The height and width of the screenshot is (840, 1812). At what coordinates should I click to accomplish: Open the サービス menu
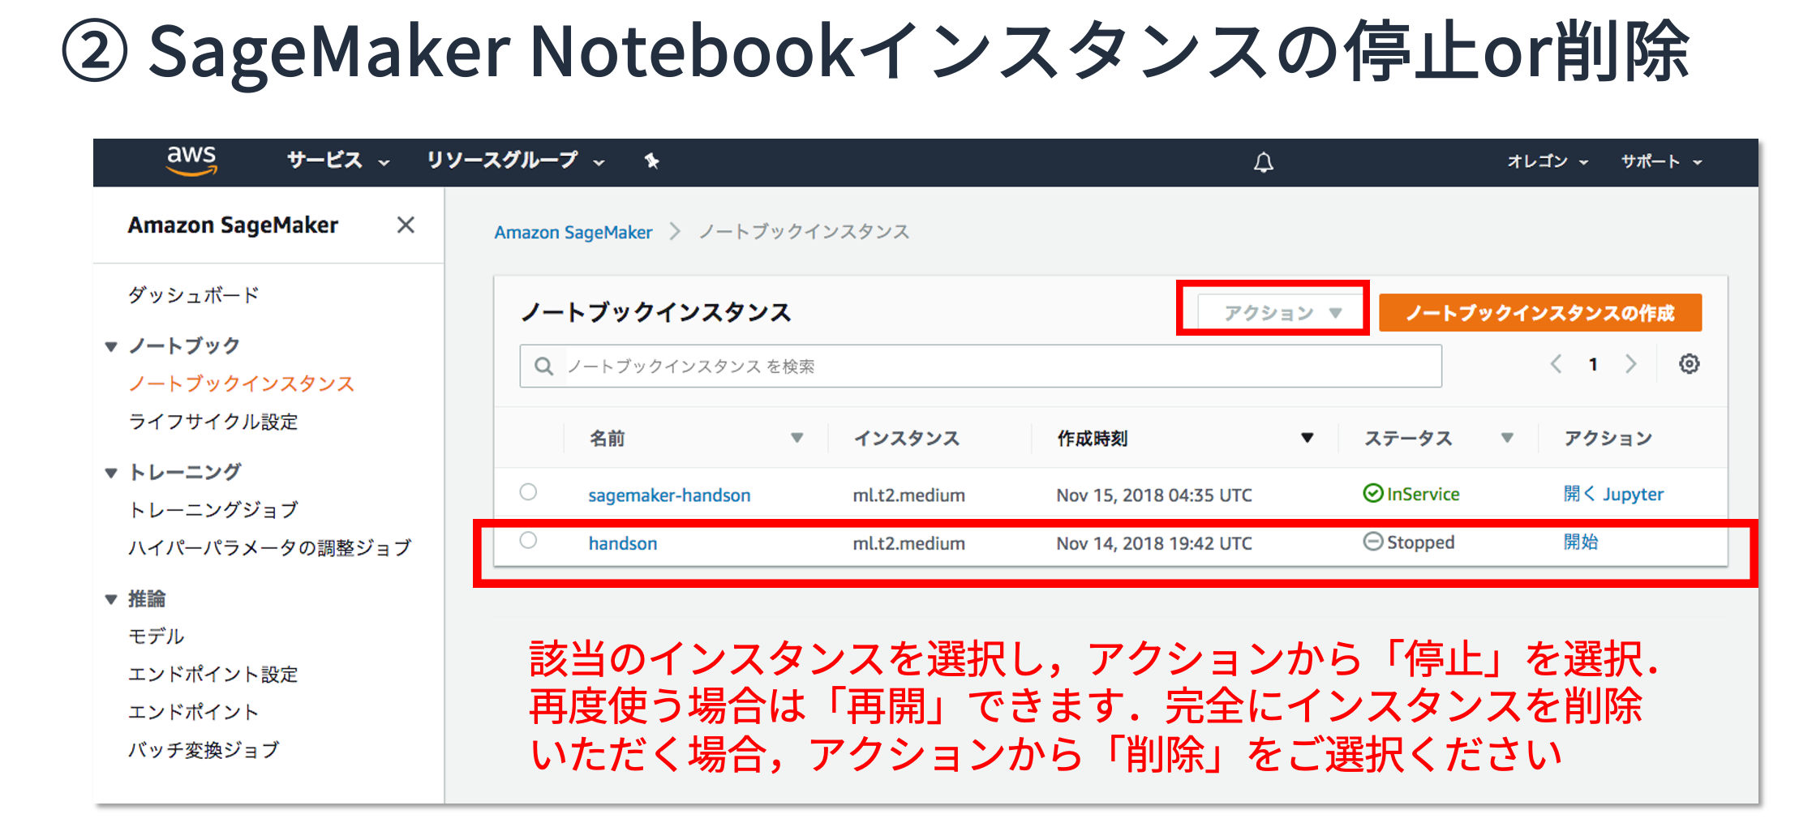338,161
